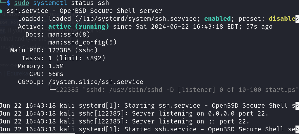Click the truncation marker on the Starting ssh.service log line
The height and width of the screenshot is (134, 299).
pyautogui.click(x=297, y=106)
